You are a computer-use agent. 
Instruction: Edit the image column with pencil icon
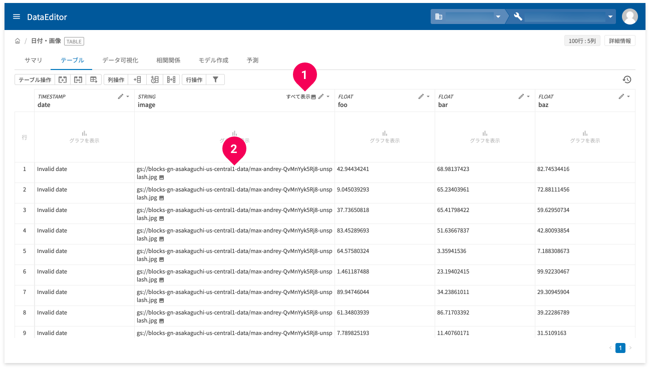pos(321,96)
